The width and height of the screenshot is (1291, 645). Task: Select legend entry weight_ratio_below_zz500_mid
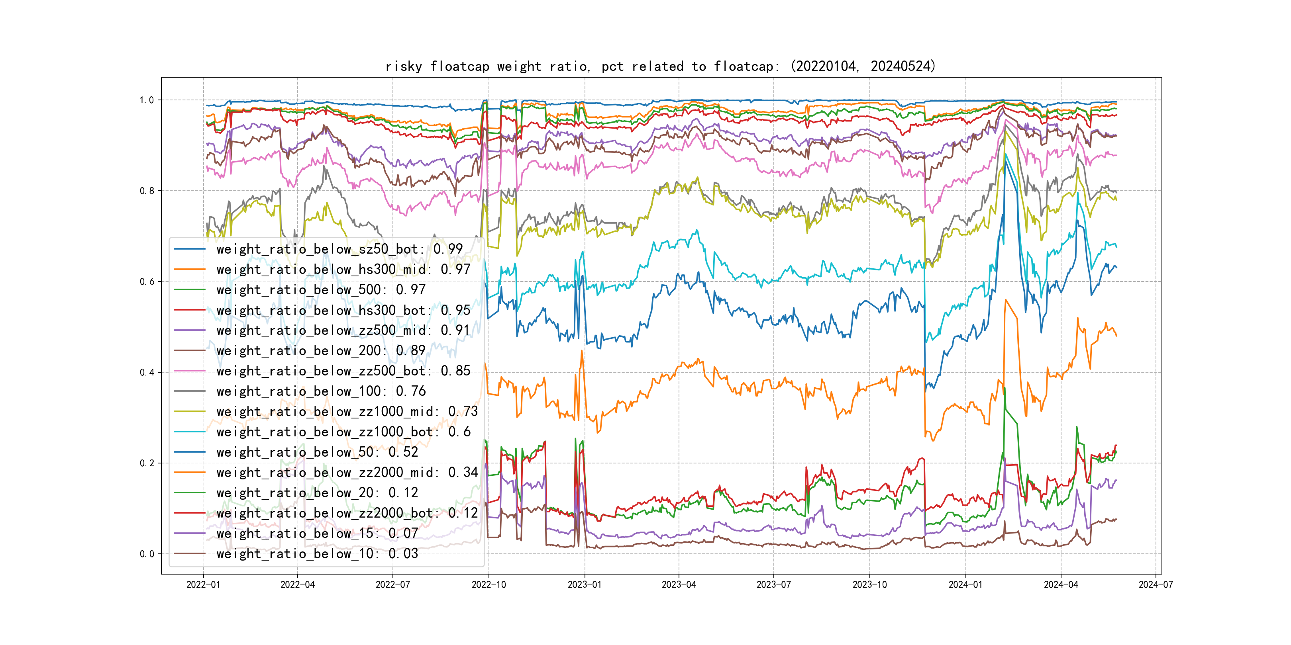click(343, 330)
